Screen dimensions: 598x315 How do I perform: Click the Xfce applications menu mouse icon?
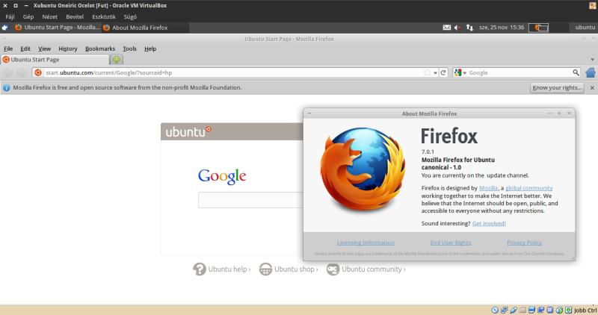pyautogui.click(x=5, y=28)
